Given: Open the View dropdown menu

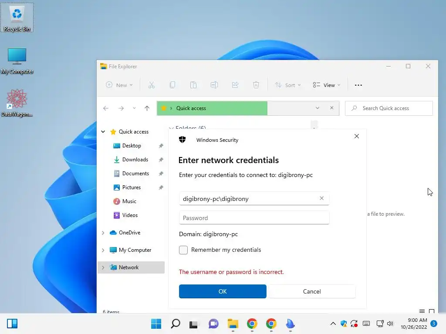Looking at the screenshot, I should [x=327, y=85].
